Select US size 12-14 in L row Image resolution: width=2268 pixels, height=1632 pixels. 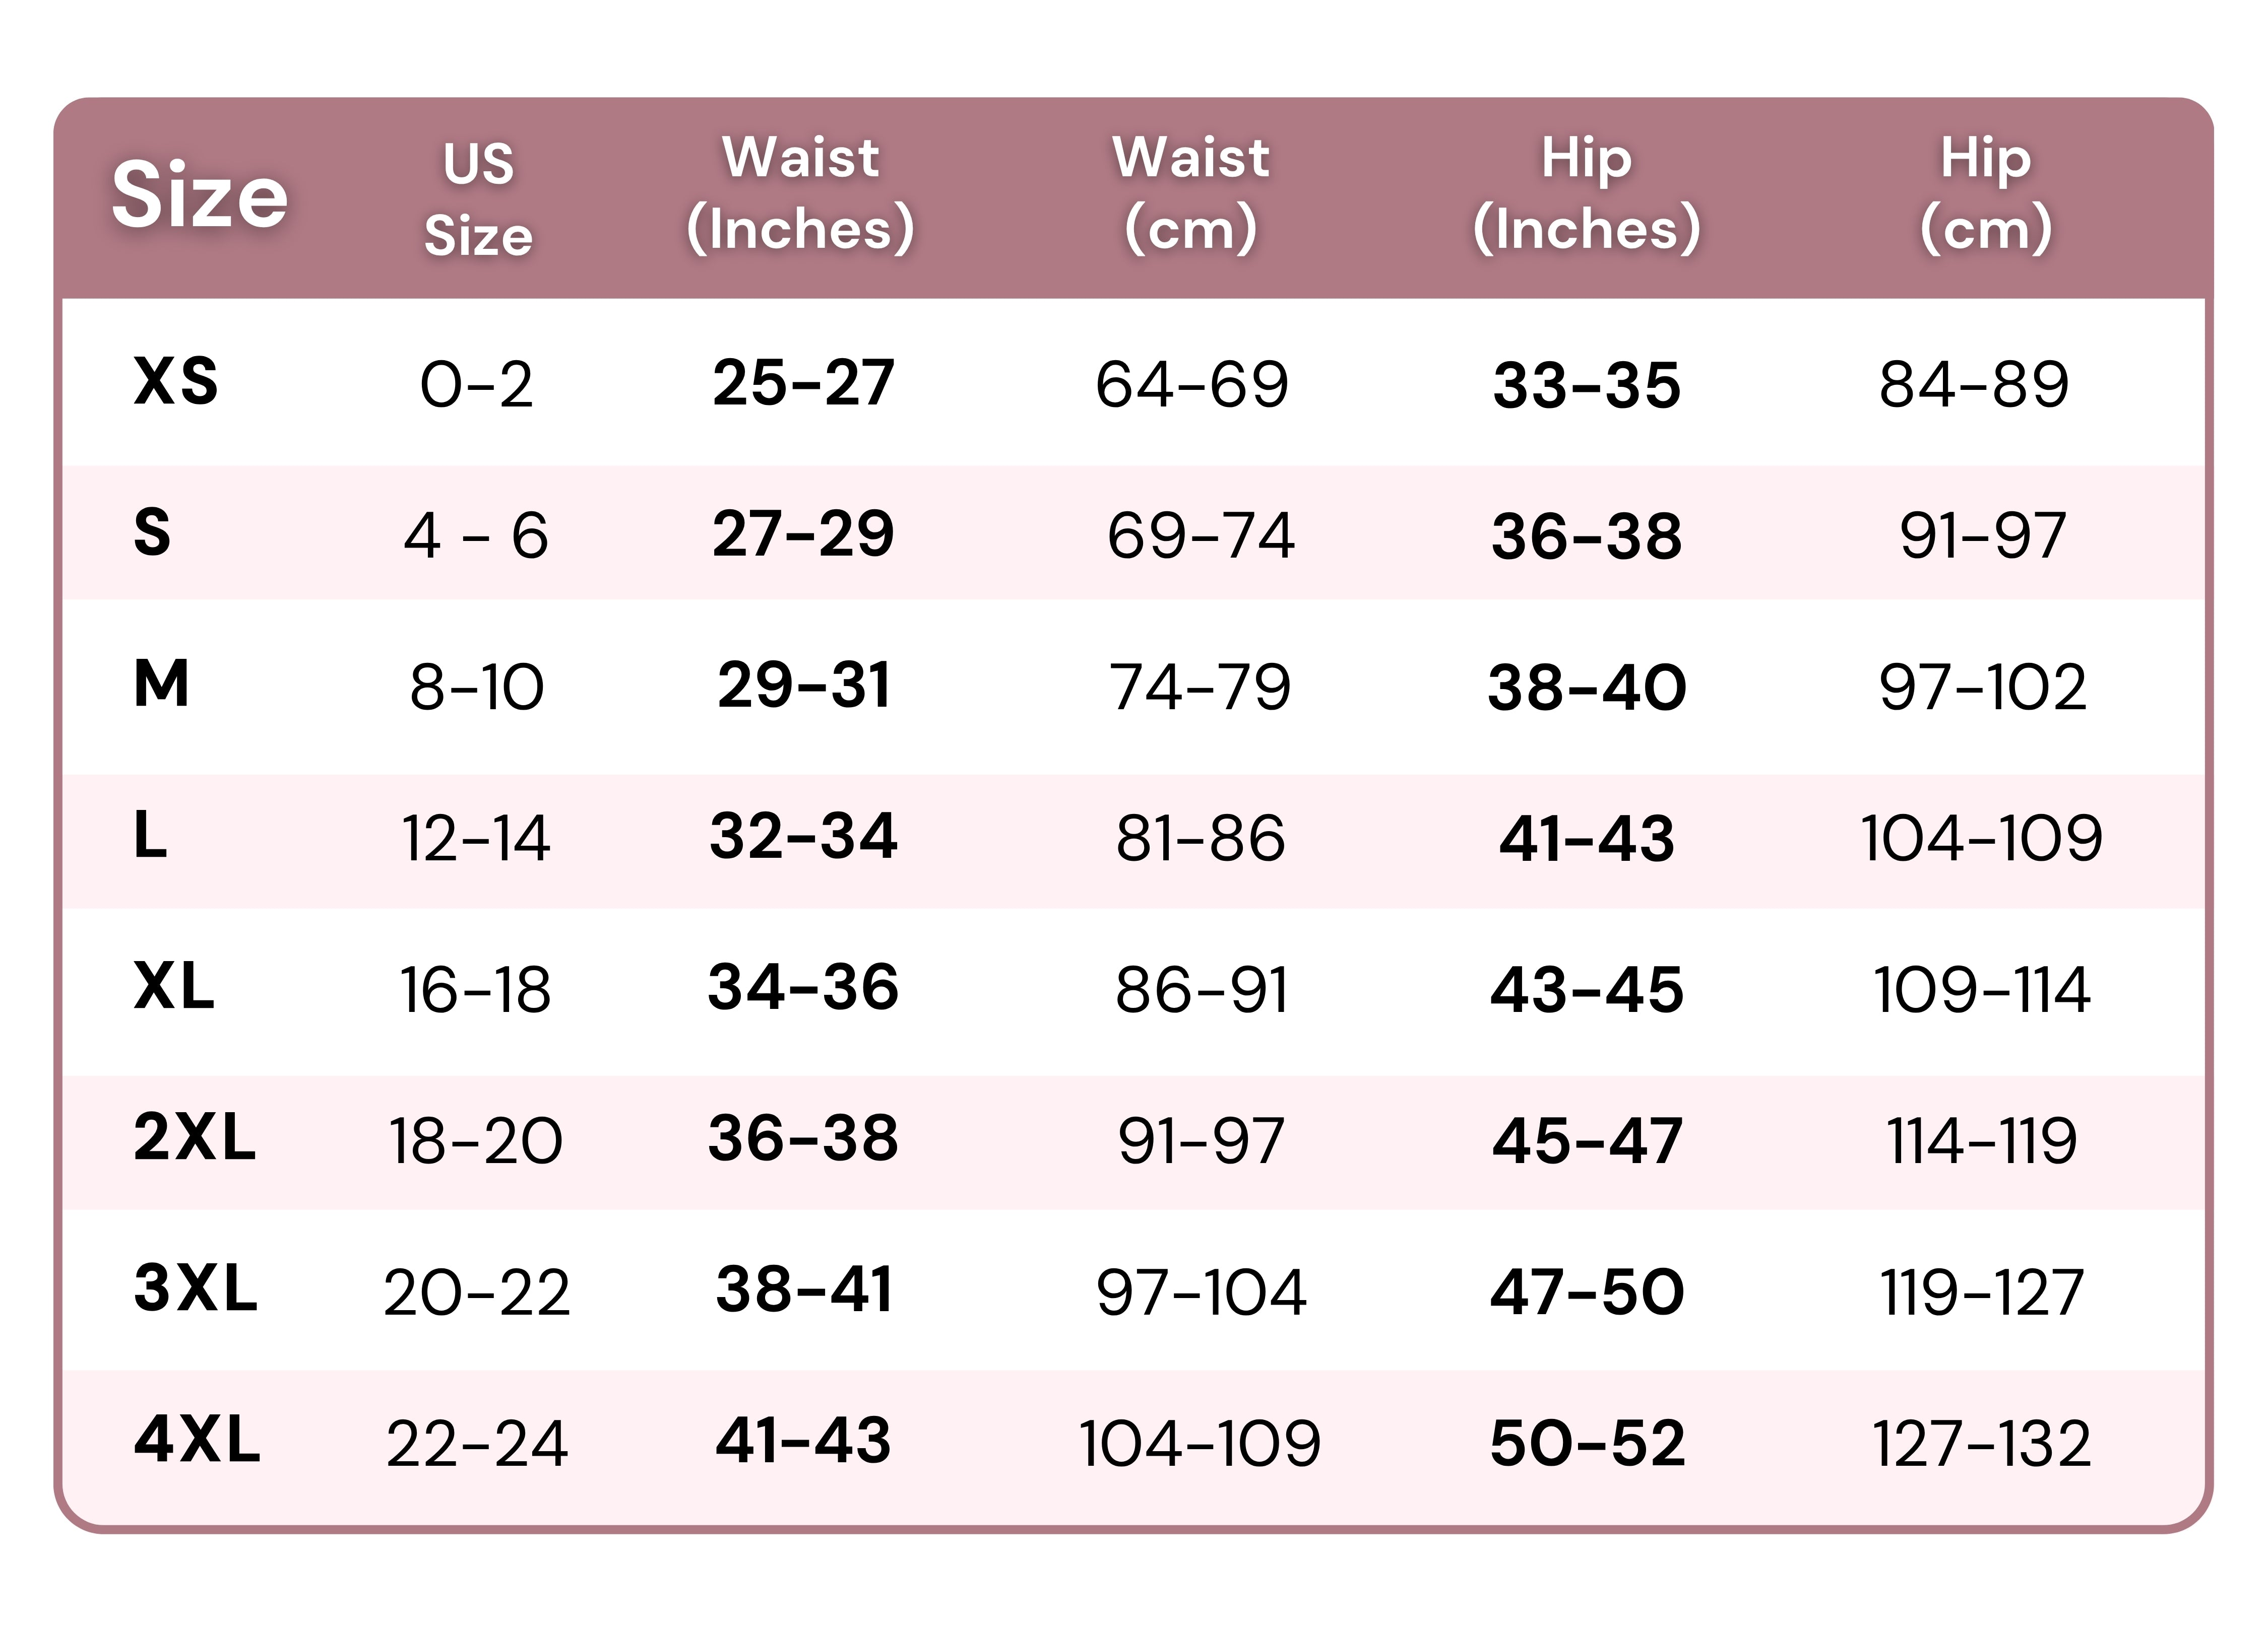point(476,838)
